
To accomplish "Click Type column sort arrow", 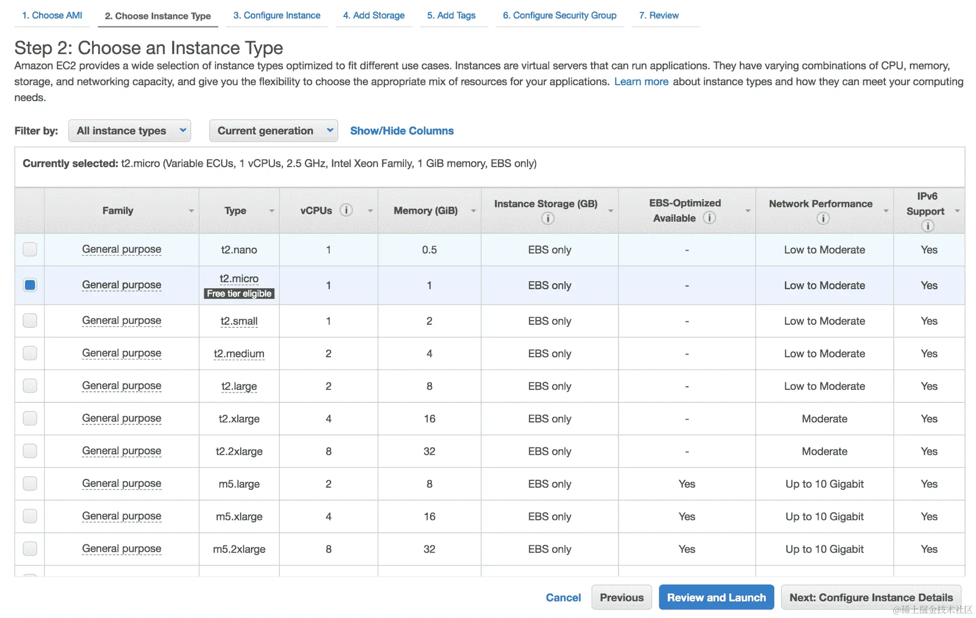I will (x=272, y=211).
